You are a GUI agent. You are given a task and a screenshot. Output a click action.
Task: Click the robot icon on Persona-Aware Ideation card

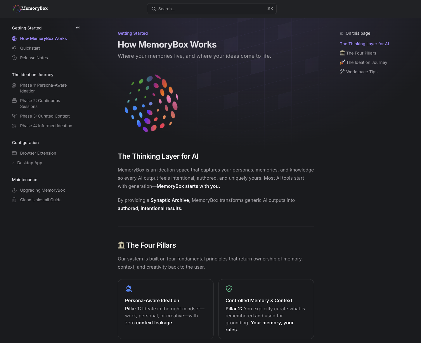(x=129, y=289)
